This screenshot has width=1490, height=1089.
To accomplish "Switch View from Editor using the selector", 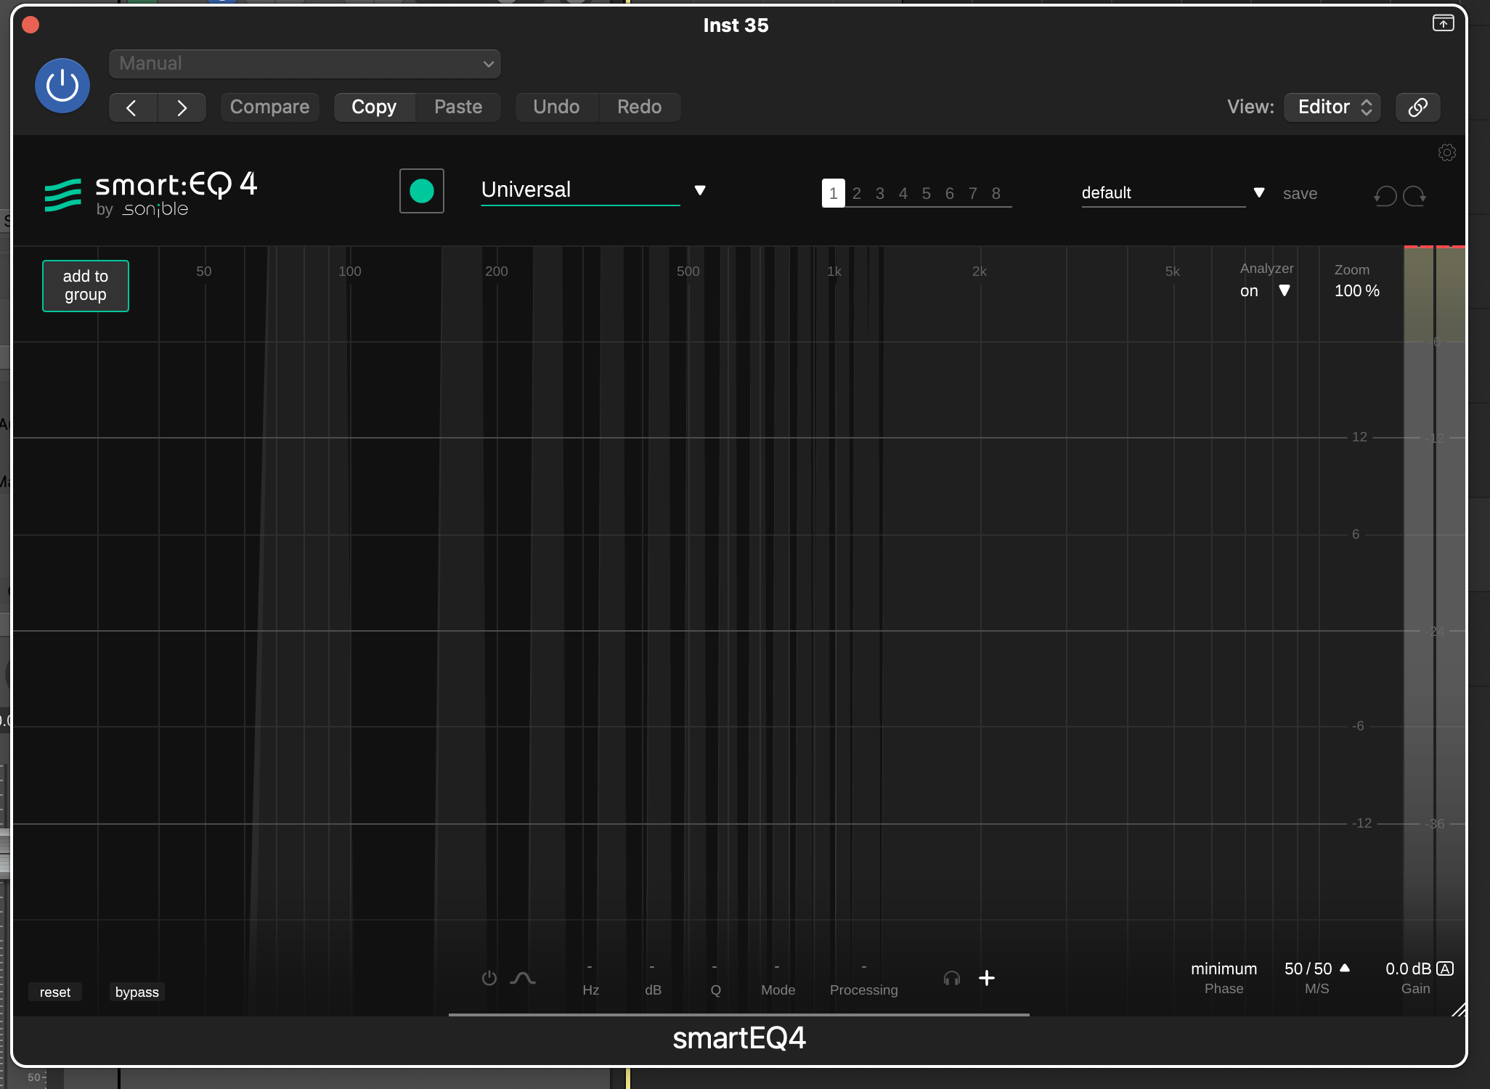I will (x=1332, y=107).
